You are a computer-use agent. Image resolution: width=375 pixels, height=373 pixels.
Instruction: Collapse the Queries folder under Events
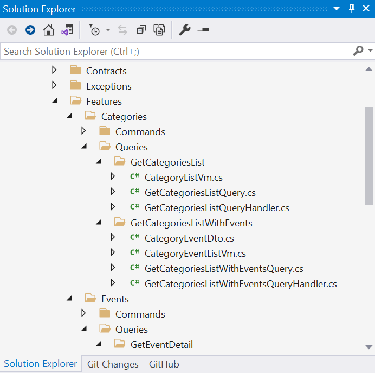pyautogui.click(x=84, y=328)
